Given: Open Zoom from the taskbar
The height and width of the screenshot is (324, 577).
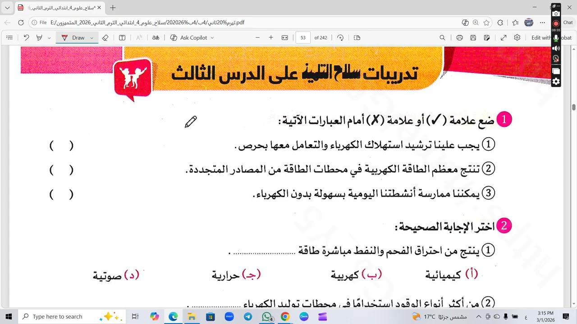Looking at the screenshot, I should point(229,316).
